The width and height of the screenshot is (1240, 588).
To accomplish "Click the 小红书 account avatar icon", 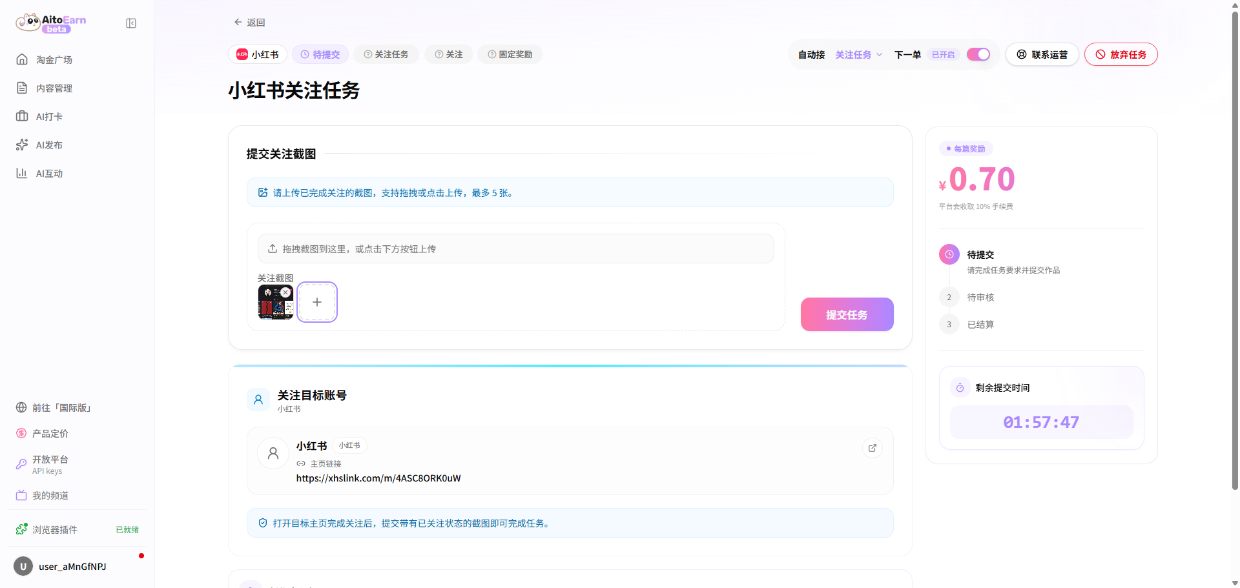I will [x=273, y=453].
